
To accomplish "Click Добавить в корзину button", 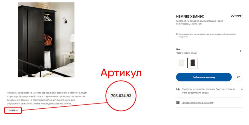I will pos(204,77).
